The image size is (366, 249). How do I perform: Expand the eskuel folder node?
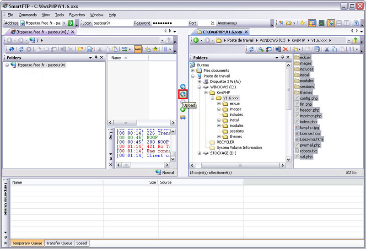click(219, 103)
